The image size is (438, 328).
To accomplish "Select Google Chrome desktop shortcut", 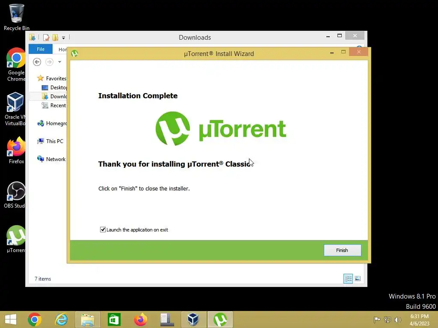I will coord(16,65).
